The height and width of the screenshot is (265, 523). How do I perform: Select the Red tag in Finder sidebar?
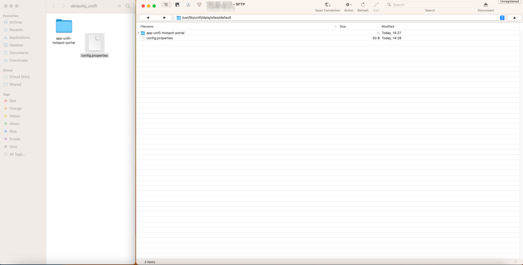click(13, 101)
